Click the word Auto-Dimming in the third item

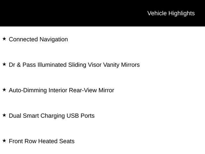(x=28, y=90)
